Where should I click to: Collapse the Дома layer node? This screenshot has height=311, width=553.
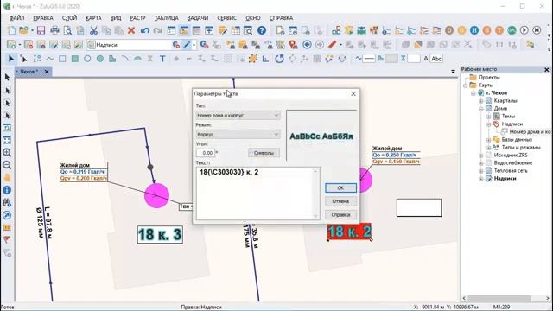point(481,109)
